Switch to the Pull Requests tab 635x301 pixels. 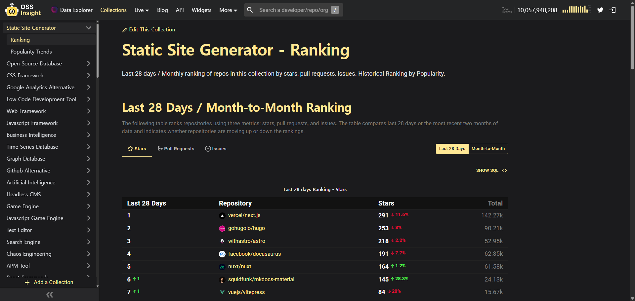(176, 149)
